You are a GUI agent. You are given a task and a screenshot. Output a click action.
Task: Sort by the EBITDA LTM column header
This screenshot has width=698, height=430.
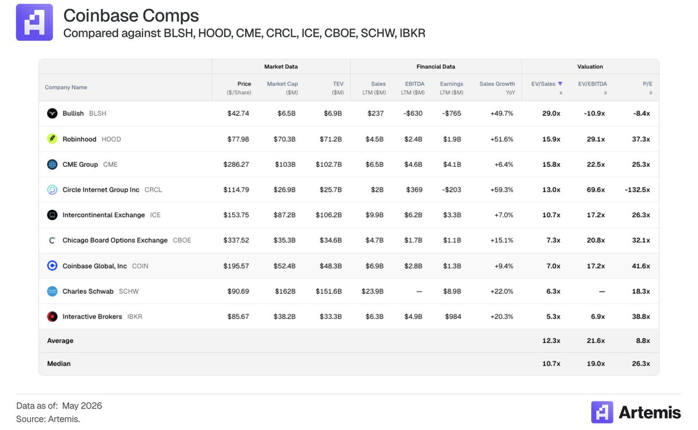tap(413, 88)
